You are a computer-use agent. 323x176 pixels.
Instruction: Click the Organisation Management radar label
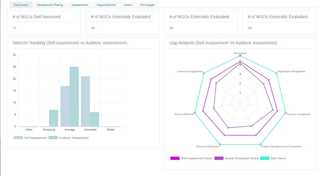click(291, 71)
